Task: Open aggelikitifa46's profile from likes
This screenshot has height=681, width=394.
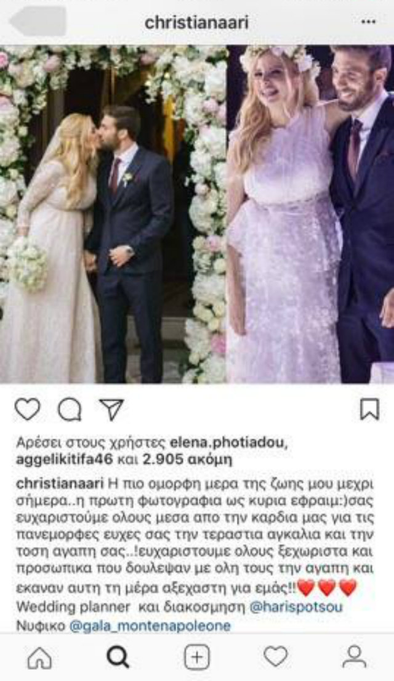Action: pyautogui.click(x=64, y=459)
